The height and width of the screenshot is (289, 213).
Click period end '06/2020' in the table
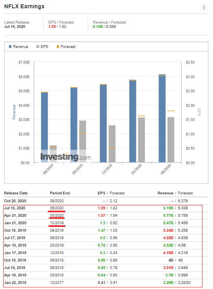tap(57, 208)
